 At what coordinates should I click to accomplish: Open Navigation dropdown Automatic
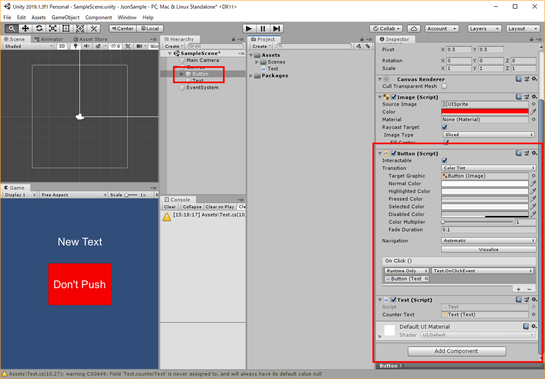(489, 241)
